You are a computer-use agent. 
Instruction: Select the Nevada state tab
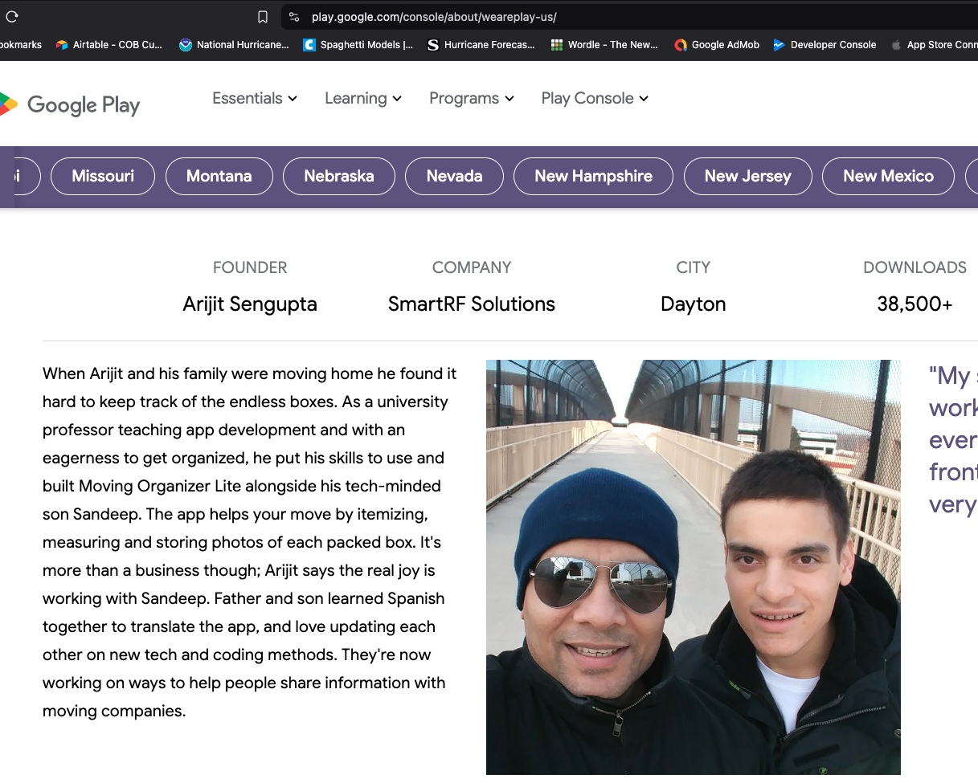coord(454,176)
